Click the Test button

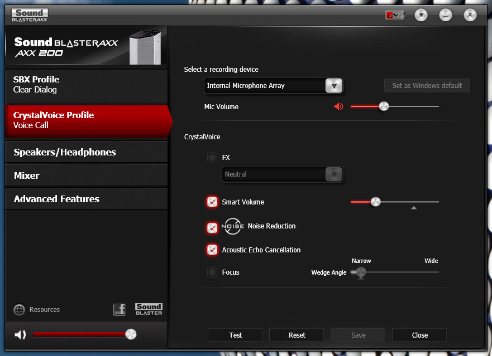[235, 335]
